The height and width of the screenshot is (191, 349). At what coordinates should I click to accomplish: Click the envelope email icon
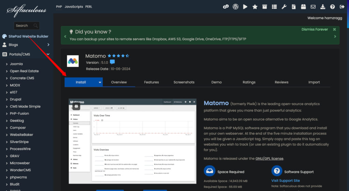coord(313,7)
